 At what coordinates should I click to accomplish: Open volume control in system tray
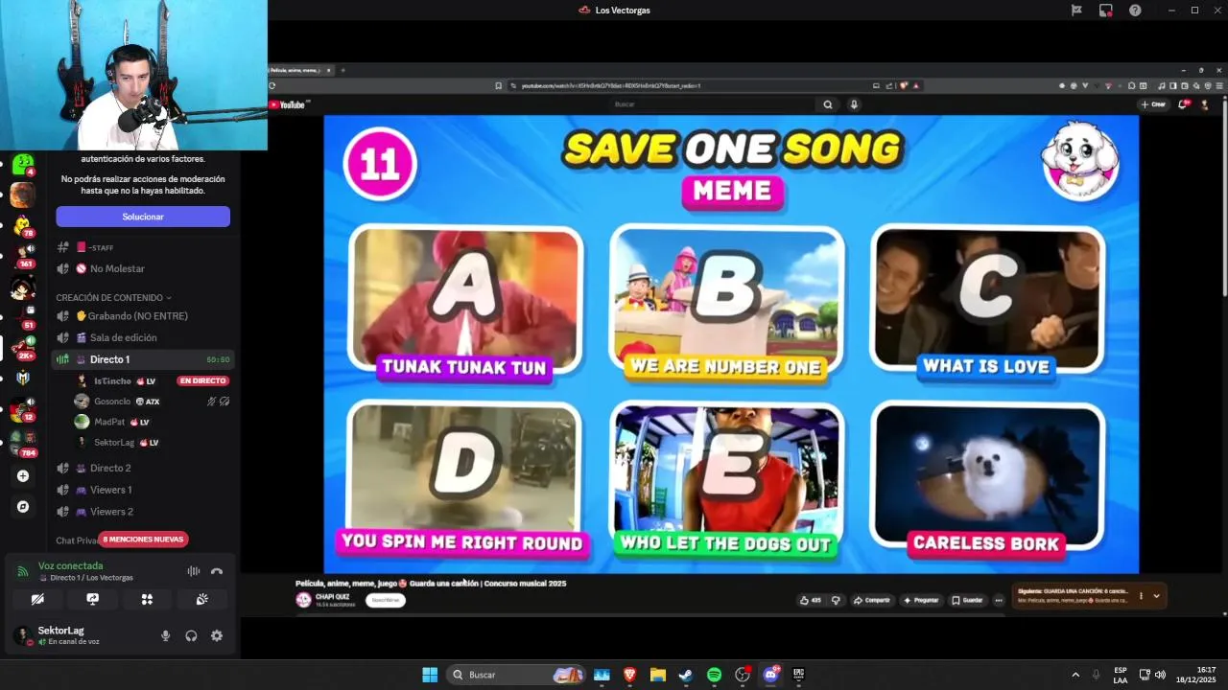1161,675
